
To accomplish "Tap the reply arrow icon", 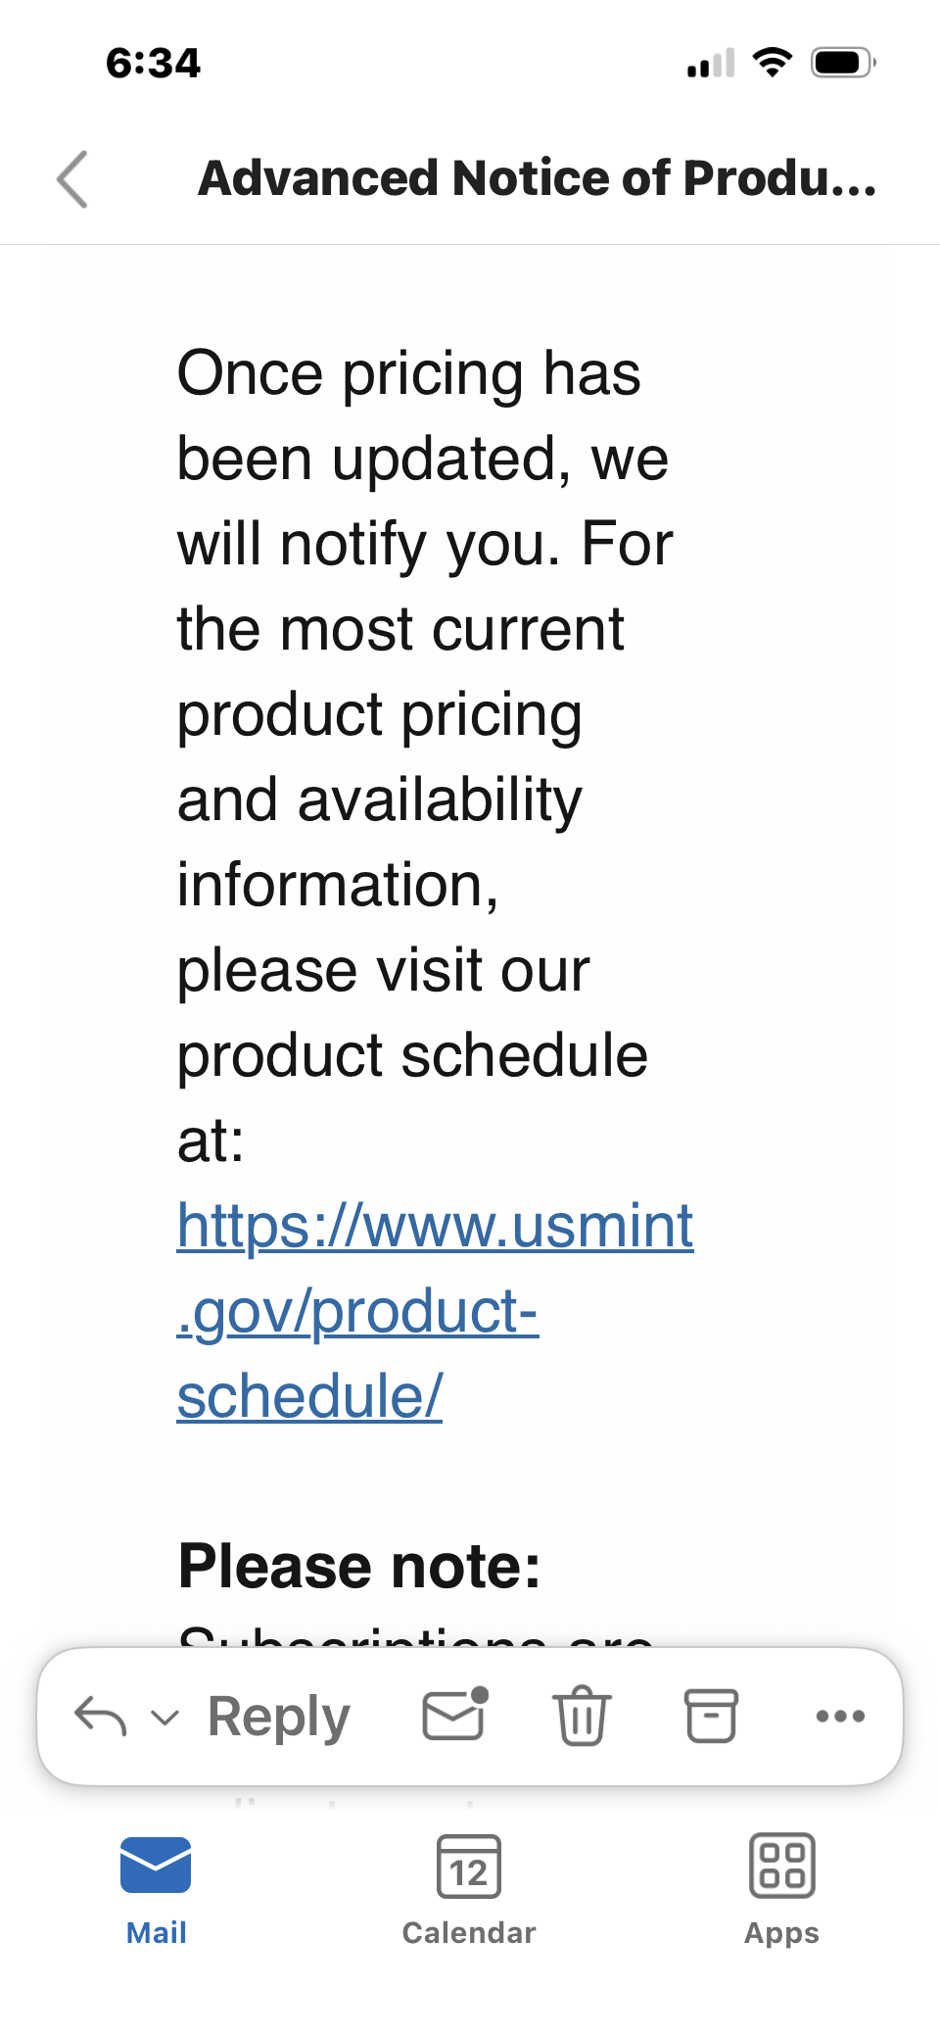I will point(101,1716).
